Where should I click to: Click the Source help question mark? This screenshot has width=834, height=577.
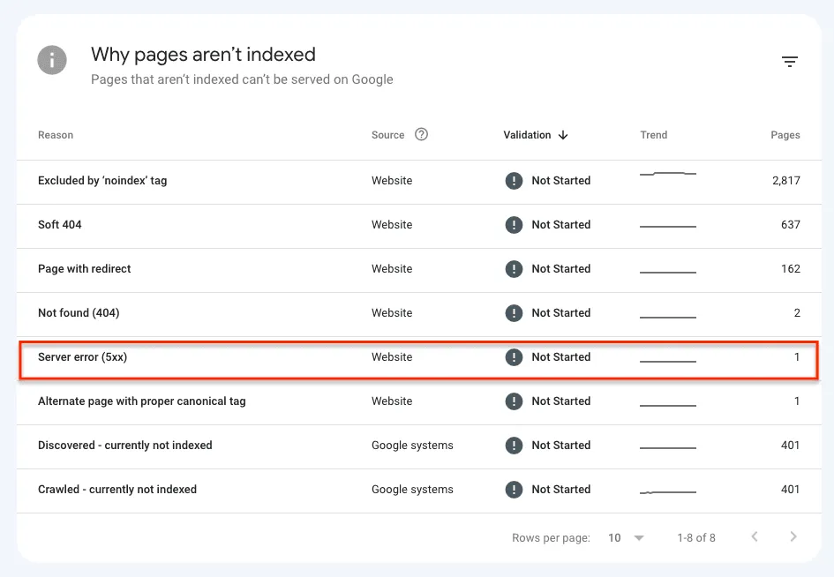(421, 134)
